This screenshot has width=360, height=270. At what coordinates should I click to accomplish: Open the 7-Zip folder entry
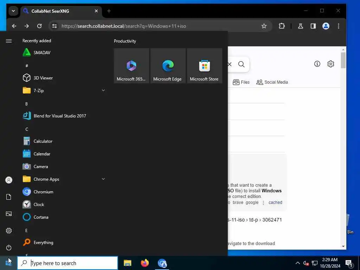[x=64, y=90]
